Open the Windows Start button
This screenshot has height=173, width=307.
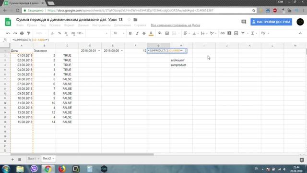coord(6,169)
